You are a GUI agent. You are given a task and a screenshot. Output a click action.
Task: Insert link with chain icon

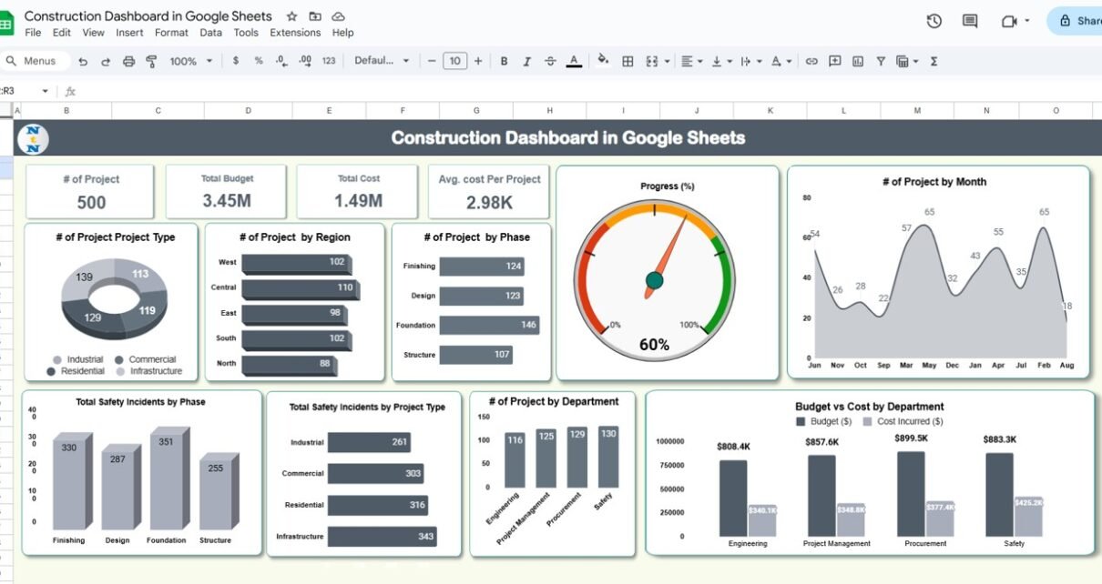pyautogui.click(x=811, y=61)
